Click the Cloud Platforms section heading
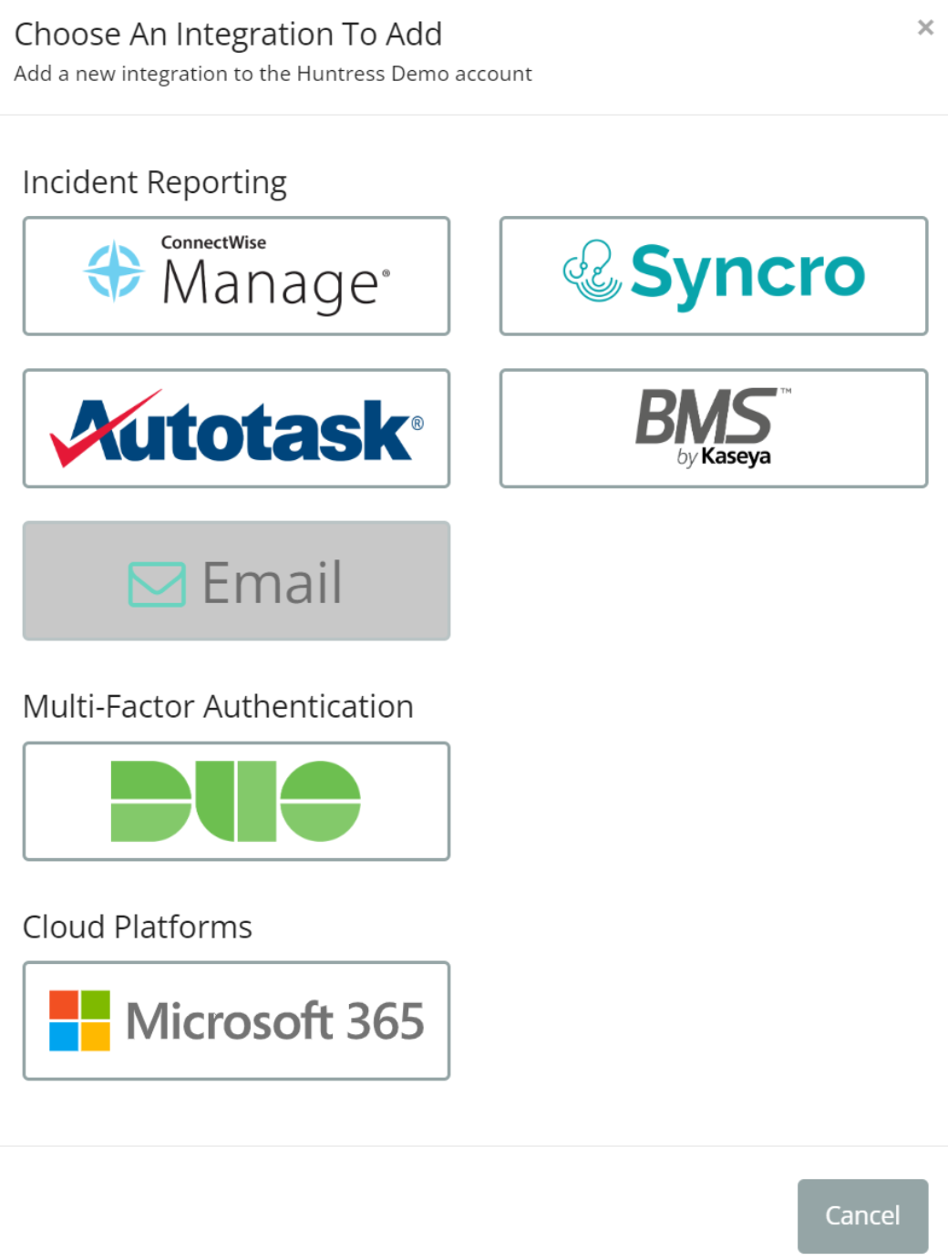The width and height of the screenshot is (948, 1260). (x=138, y=927)
